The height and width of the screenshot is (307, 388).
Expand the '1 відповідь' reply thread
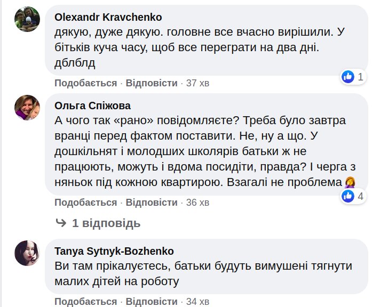click(x=106, y=223)
